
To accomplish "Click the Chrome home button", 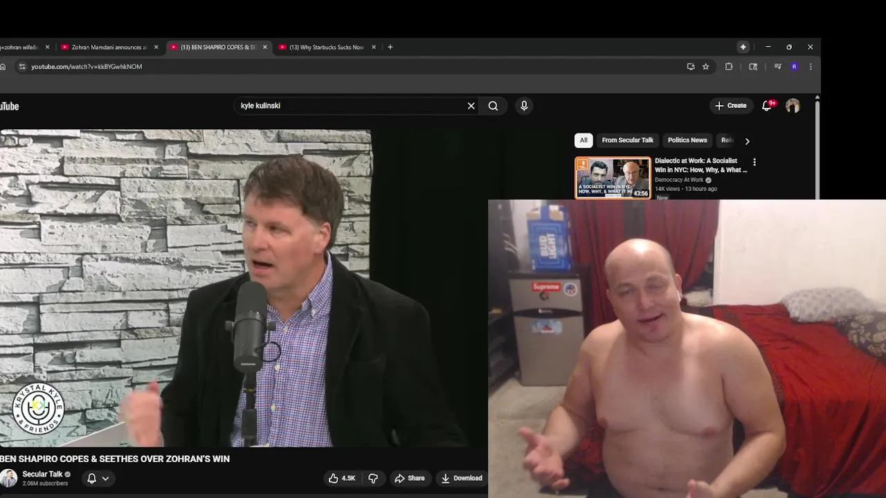I will (3, 66).
